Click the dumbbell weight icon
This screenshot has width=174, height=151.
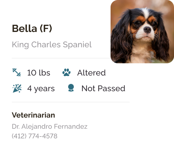tap(17, 72)
